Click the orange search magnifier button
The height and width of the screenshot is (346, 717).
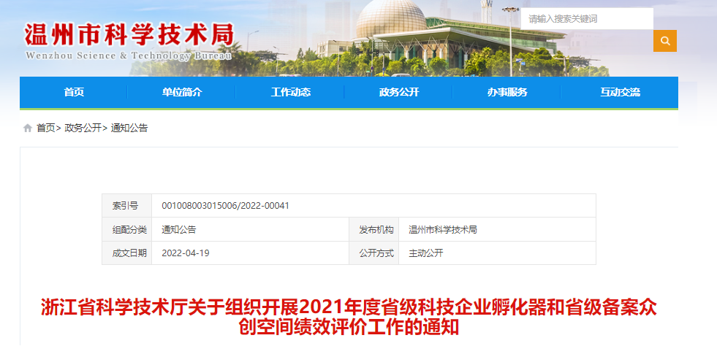coord(665,41)
